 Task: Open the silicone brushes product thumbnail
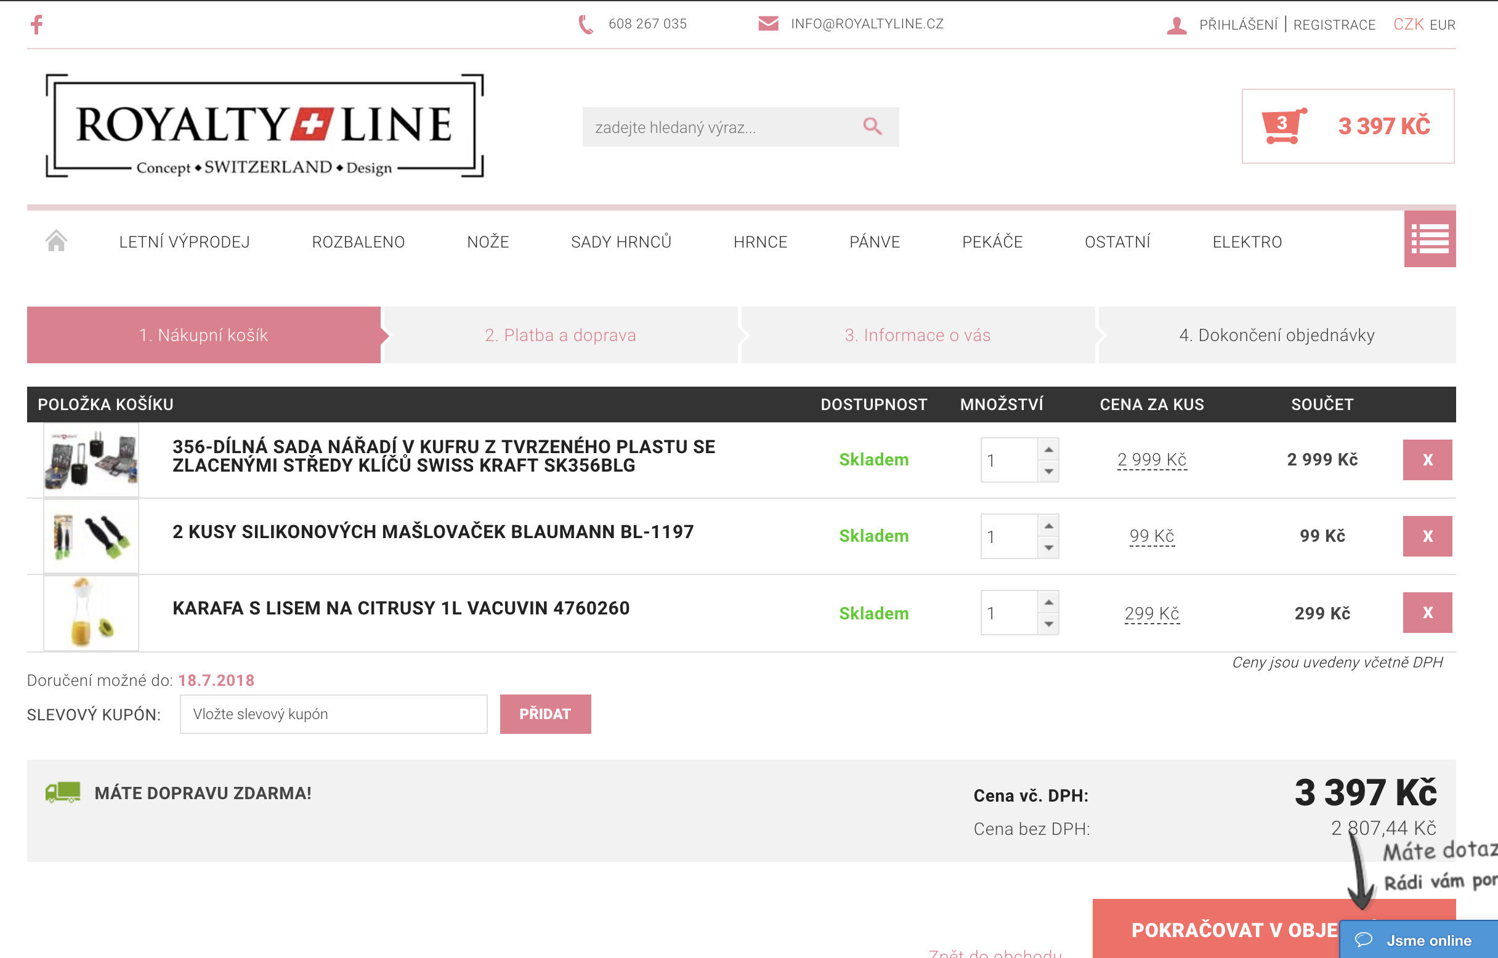(91, 536)
